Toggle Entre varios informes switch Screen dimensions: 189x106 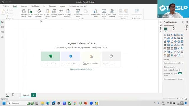coord(180,70)
